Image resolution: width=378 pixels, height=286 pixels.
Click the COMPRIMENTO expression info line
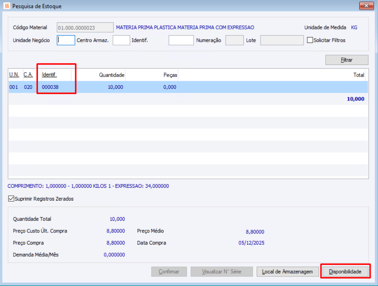coord(88,186)
